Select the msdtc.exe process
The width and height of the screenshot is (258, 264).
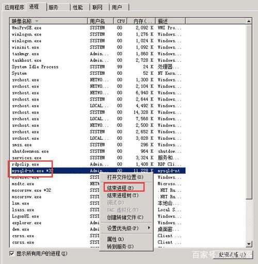point(23,184)
